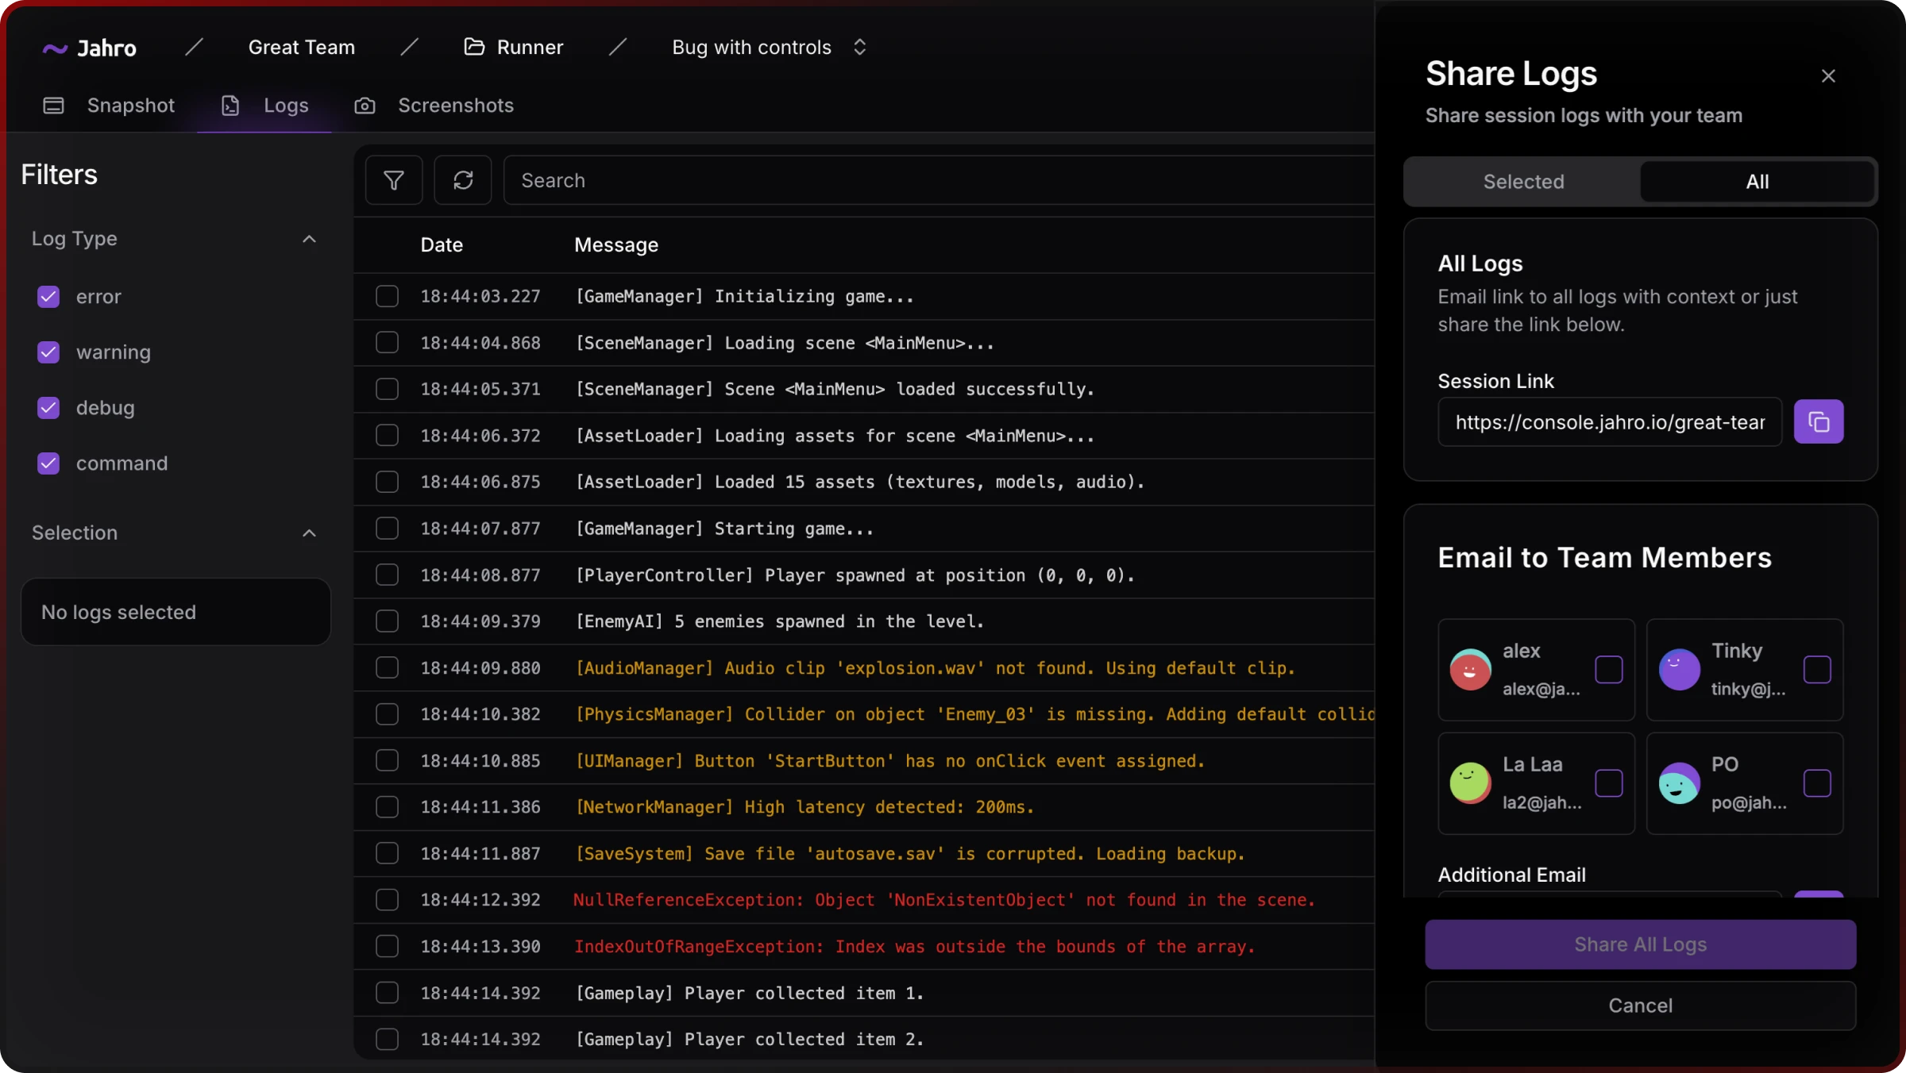Select La Laa as email recipient checkbox

(1609, 783)
